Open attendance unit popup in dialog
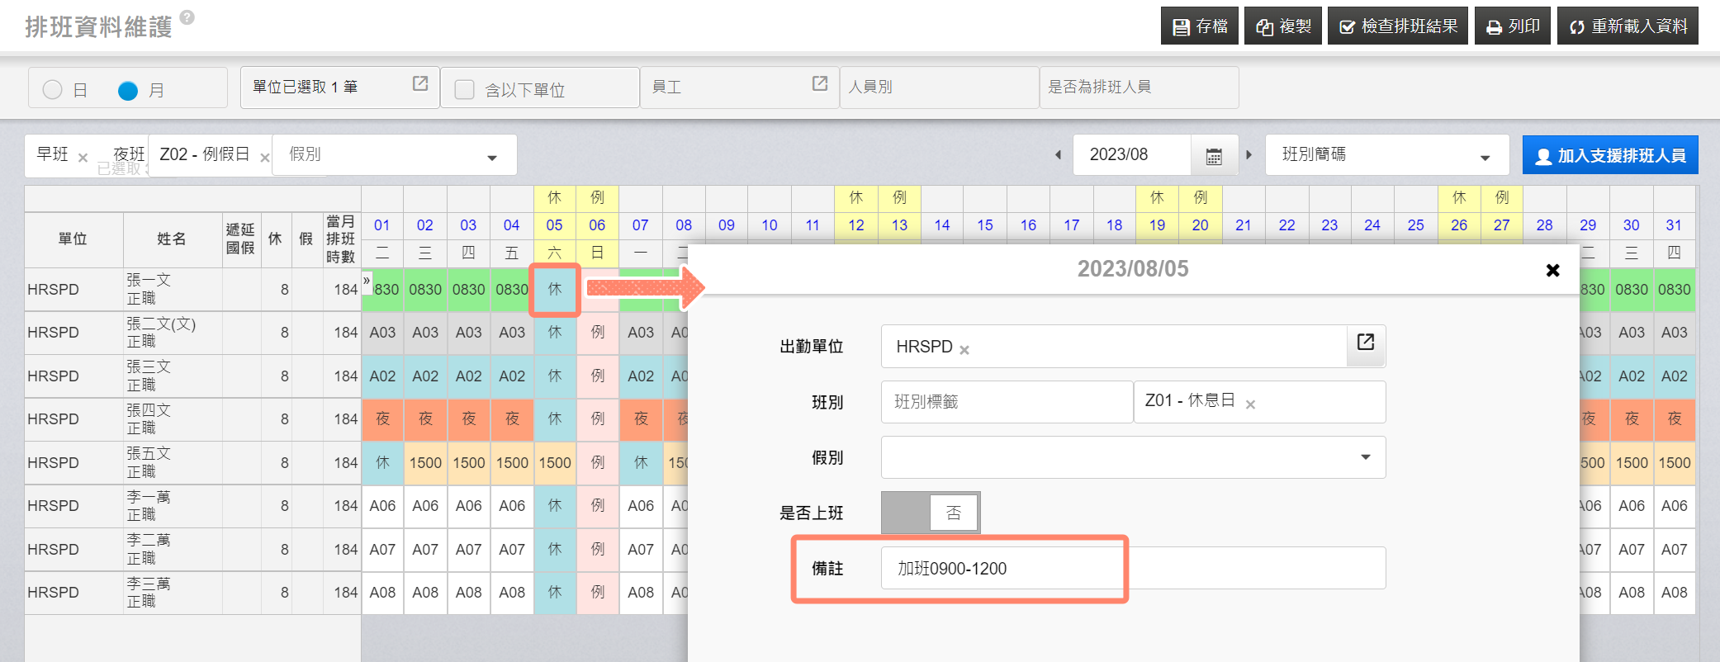 1366,343
